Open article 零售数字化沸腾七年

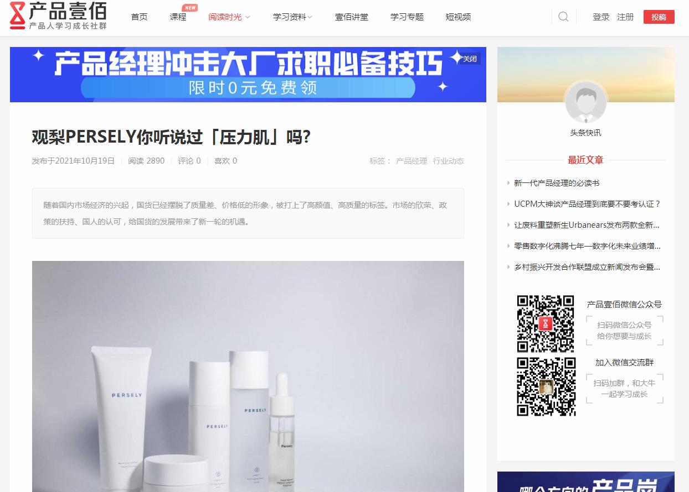[x=587, y=246]
